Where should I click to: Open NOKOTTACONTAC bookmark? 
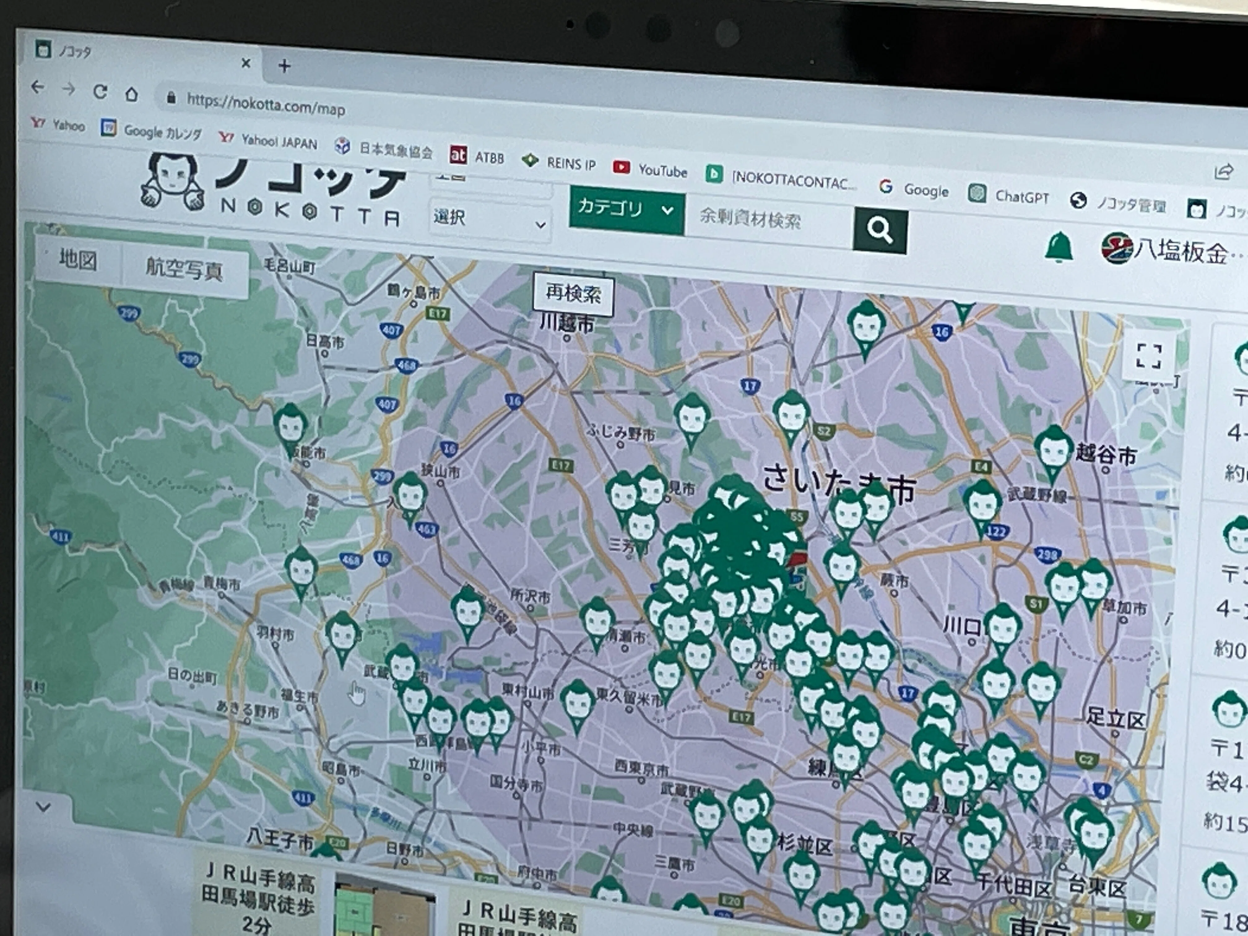[782, 177]
